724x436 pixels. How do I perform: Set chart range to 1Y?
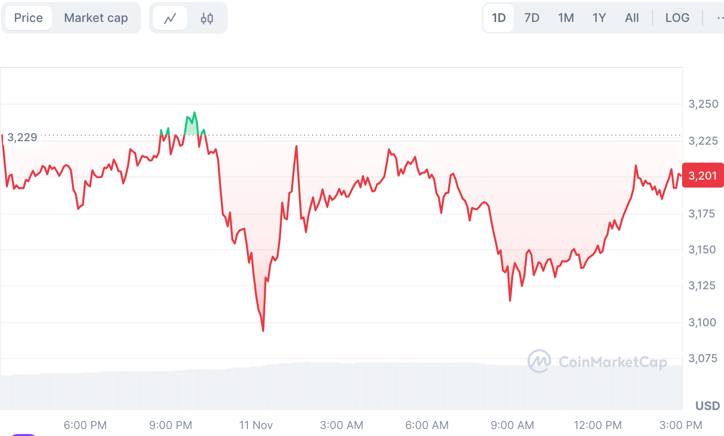pos(599,18)
